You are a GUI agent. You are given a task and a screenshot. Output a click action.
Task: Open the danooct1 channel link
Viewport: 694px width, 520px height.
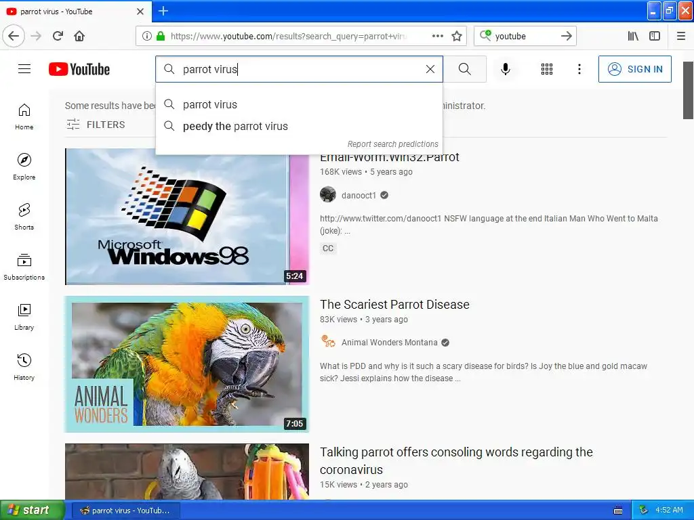click(359, 195)
